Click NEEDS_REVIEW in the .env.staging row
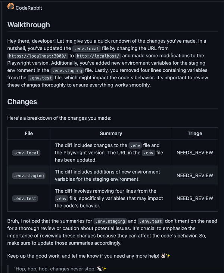224x273 pixels. [x=195, y=175]
